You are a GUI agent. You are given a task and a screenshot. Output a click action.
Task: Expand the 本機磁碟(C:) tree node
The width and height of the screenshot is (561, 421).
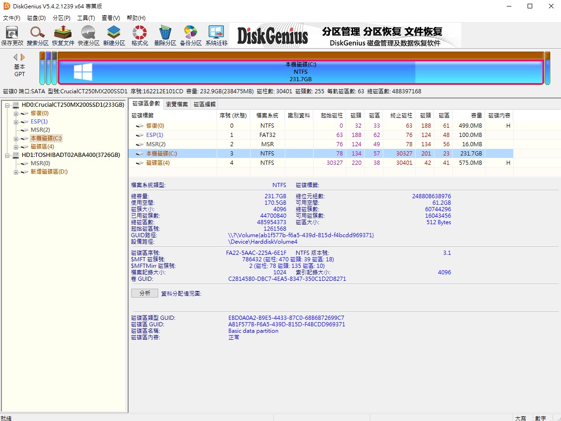[16, 138]
